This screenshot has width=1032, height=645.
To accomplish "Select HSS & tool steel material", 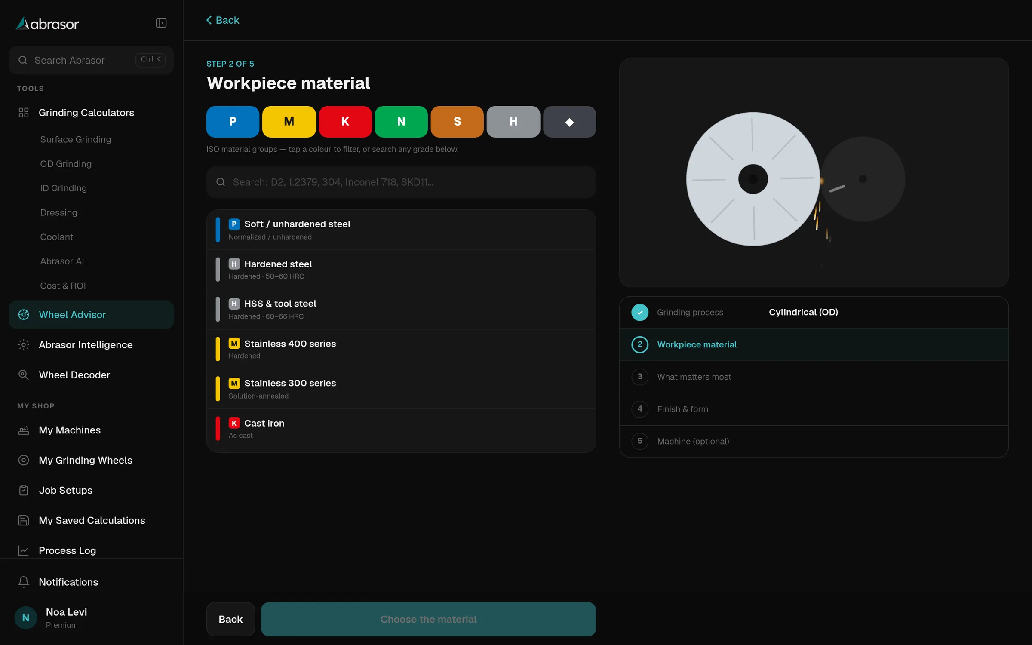I will pyautogui.click(x=401, y=310).
